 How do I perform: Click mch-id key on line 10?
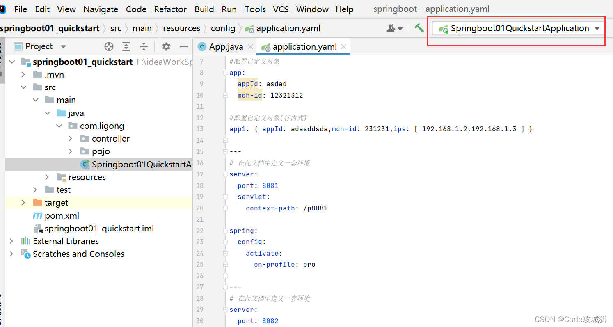coord(249,95)
